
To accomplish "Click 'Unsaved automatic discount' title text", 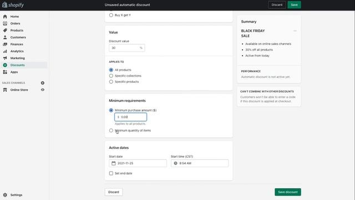I will click(127, 5).
